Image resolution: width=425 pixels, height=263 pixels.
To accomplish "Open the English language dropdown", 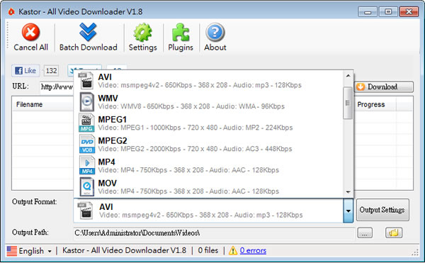I will [x=29, y=251].
